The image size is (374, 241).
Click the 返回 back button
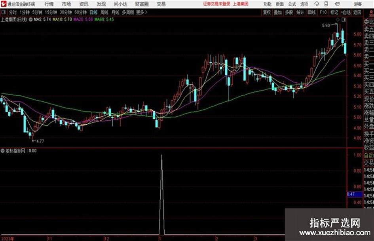tap(357, 12)
